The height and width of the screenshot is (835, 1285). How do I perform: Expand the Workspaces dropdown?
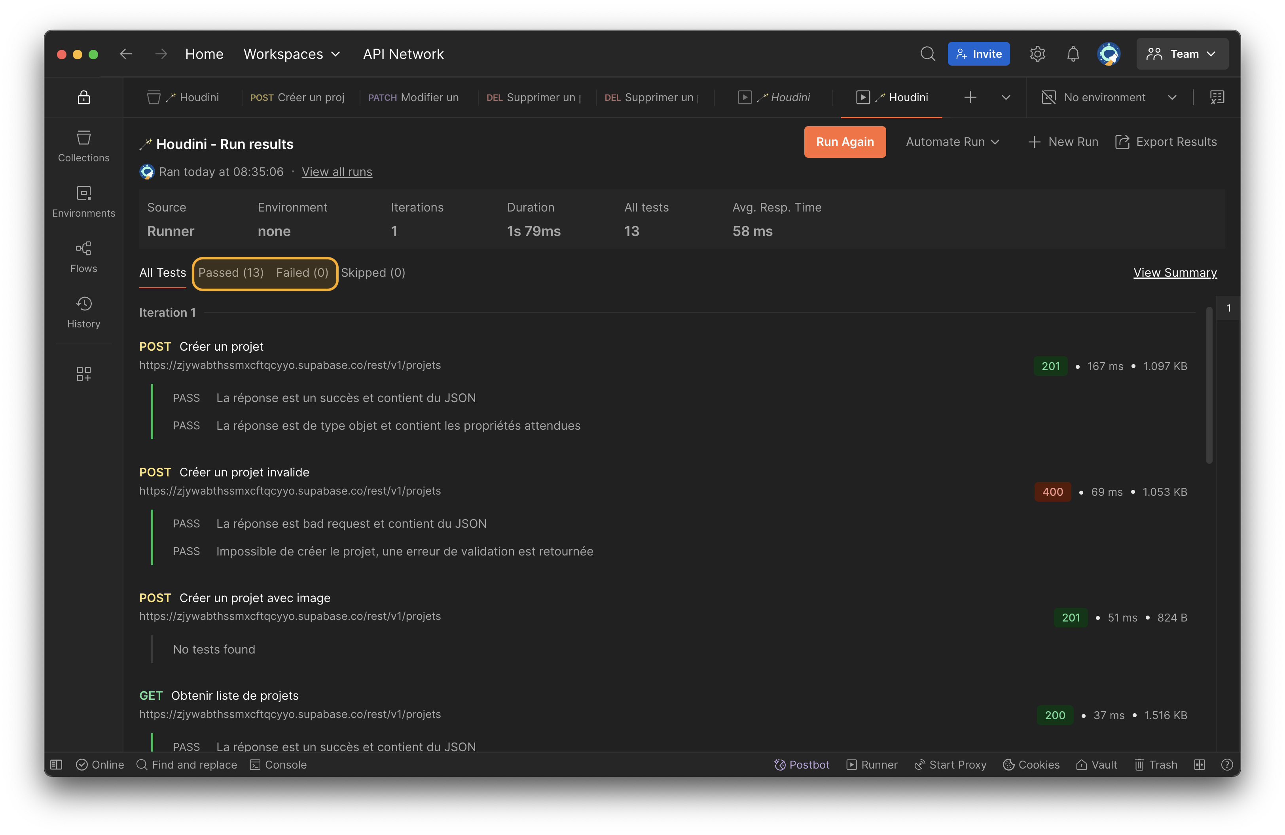(292, 54)
